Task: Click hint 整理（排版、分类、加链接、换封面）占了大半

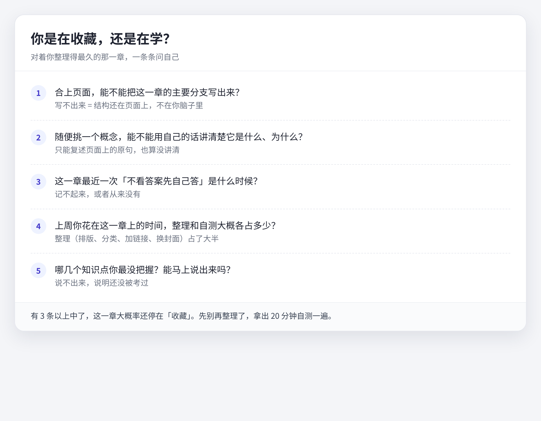Action: (x=137, y=239)
